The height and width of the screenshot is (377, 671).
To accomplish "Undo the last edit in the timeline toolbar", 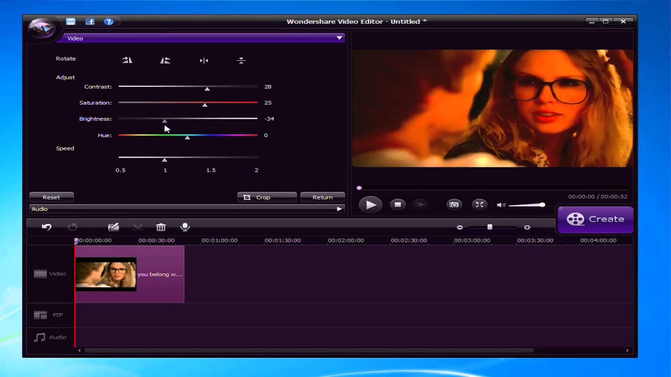I will tap(47, 227).
